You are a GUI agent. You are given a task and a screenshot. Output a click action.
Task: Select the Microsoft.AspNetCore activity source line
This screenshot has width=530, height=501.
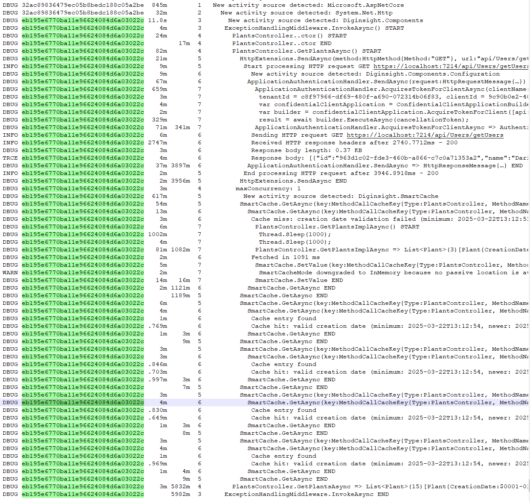coord(308,5)
